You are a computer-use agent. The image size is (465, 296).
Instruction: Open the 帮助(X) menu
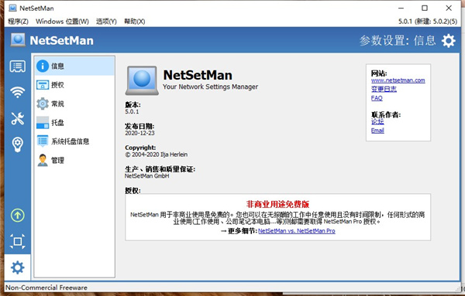click(x=134, y=22)
